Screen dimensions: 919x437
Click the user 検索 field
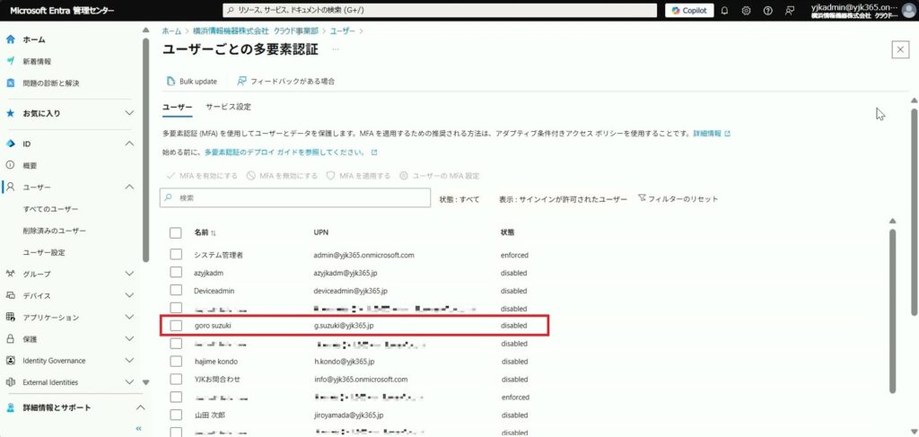(295, 198)
